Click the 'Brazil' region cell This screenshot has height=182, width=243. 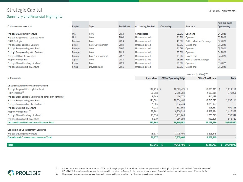click(75, 45)
